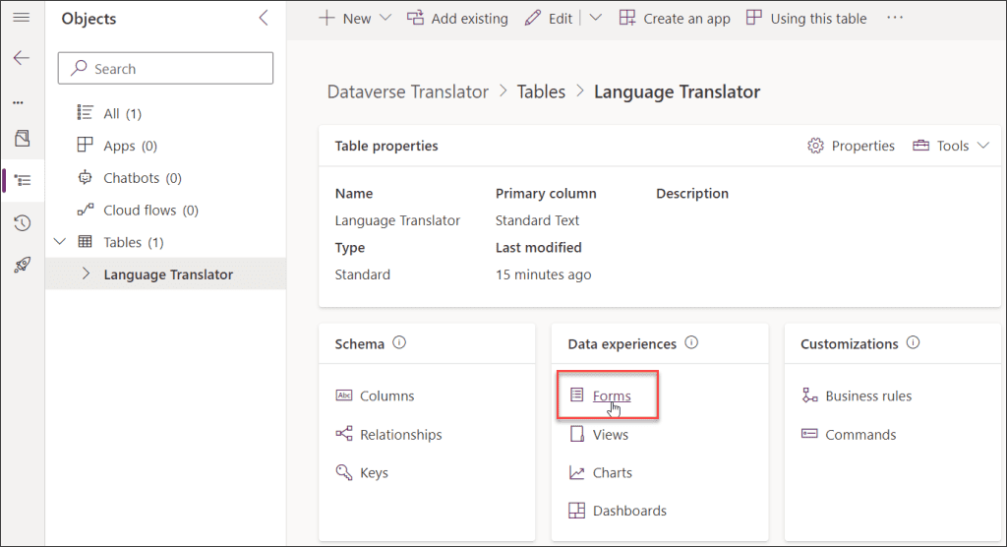Open the ellipsis menu in left rail
1007x547 pixels.
pyautogui.click(x=18, y=102)
